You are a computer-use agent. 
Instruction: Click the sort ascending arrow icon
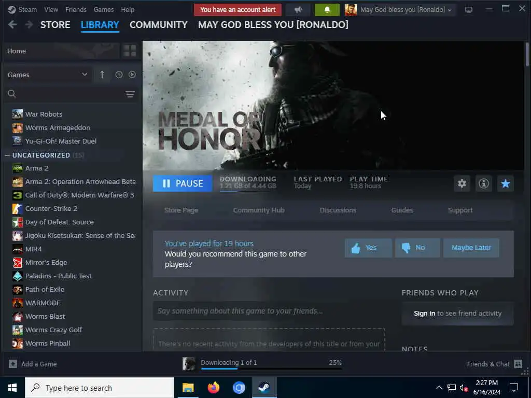102,75
